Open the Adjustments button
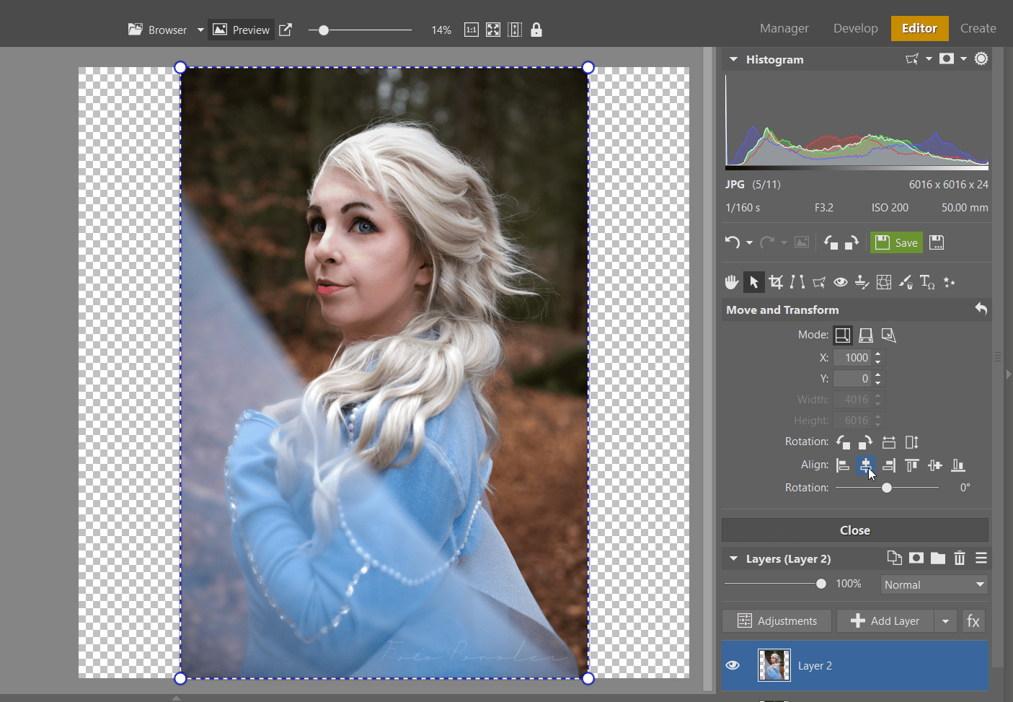The width and height of the screenshot is (1013, 702). point(777,620)
